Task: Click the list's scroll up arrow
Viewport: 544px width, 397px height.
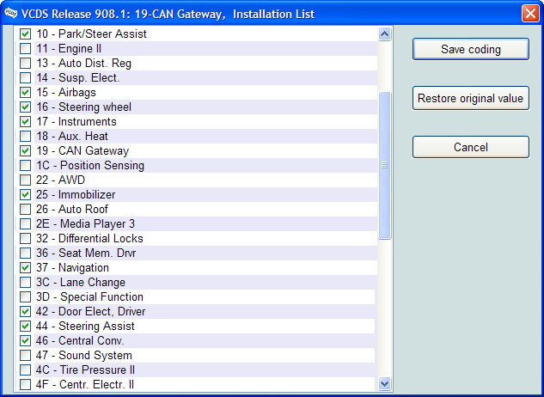Action: pos(384,34)
